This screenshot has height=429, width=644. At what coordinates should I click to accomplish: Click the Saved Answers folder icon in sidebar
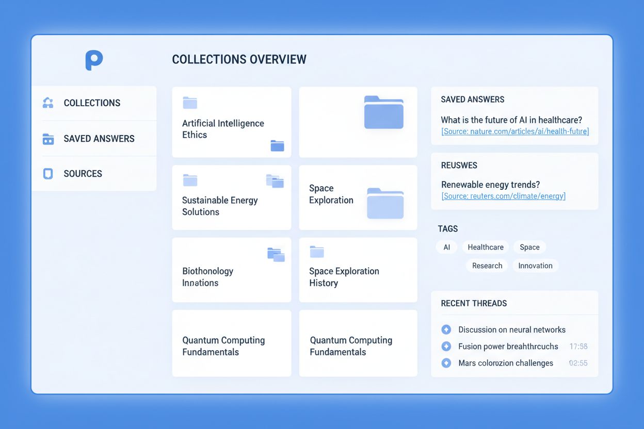pyautogui.click(x=47, y=138)
